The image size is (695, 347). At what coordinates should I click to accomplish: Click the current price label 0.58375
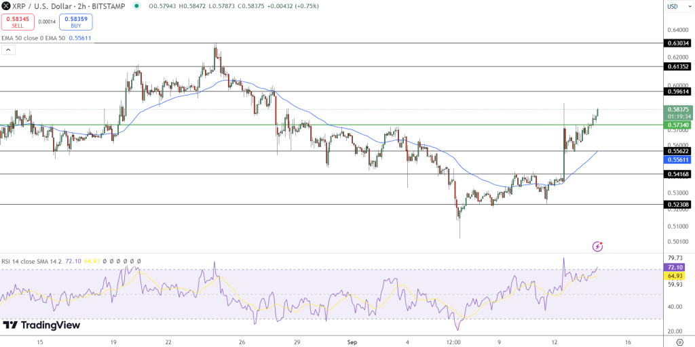pyautogui.click(x=678, y=109)
